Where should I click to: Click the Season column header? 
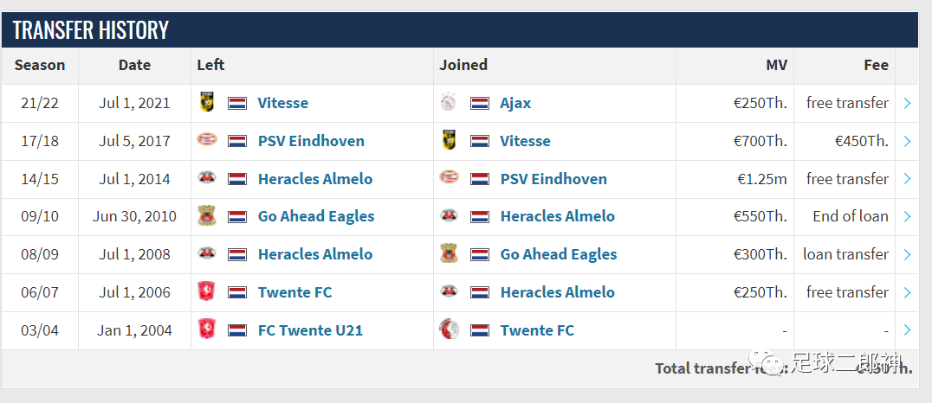[40, 65]
